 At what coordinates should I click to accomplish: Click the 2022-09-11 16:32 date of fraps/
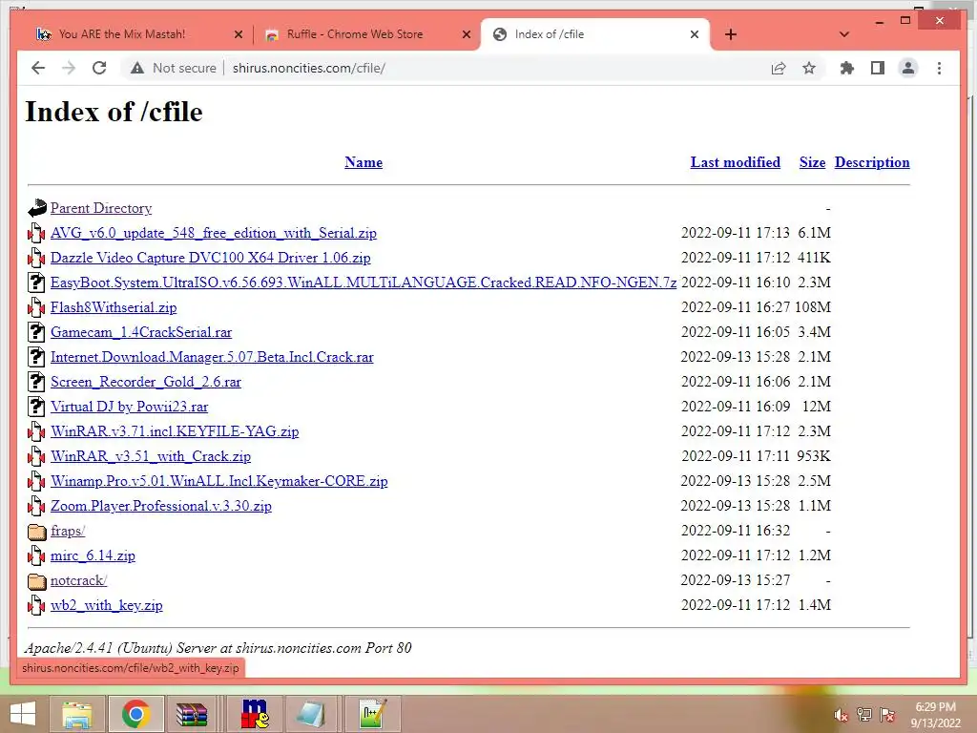click(736, 531)
